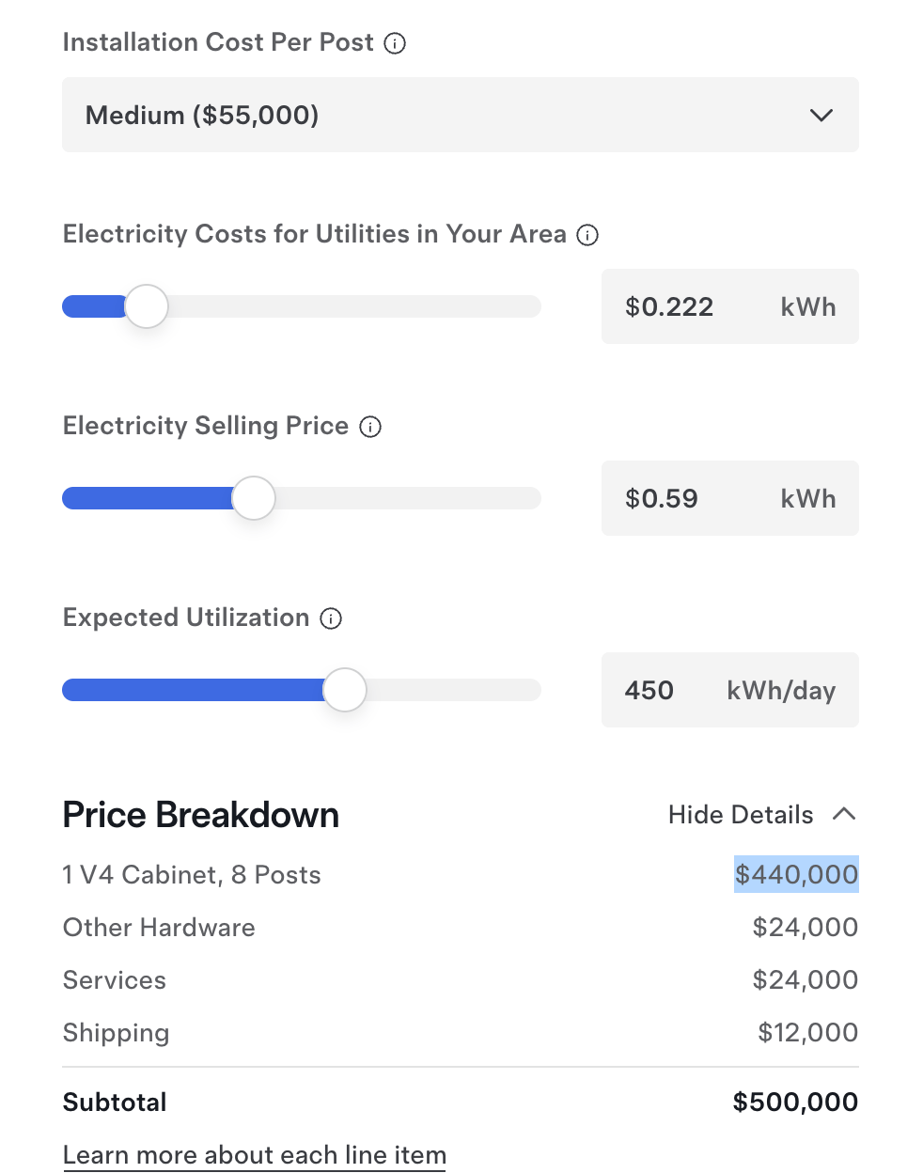Viewport: 923px width, 1173px height.
Task: Click the up chevron beside Hide Details
Action: [844, 814]
